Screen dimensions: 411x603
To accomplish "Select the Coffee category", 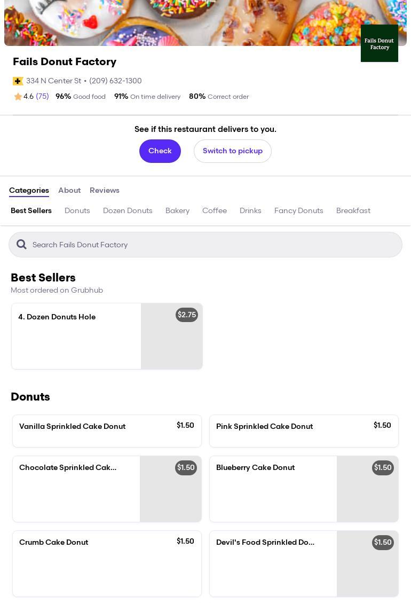I will (x=215, y=211).
